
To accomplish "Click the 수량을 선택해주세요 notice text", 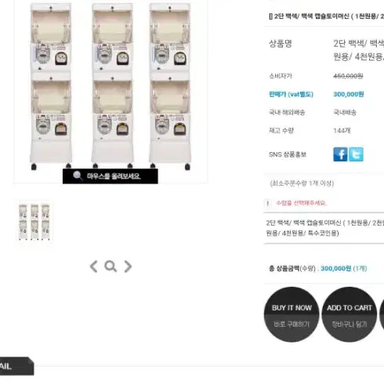I will 301,203.
